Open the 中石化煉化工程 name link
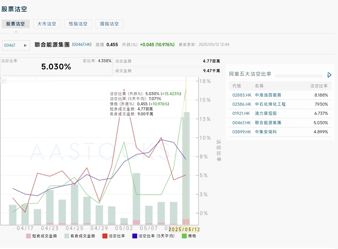This screenshot has width=338, height=249. (x=270, y=104)
